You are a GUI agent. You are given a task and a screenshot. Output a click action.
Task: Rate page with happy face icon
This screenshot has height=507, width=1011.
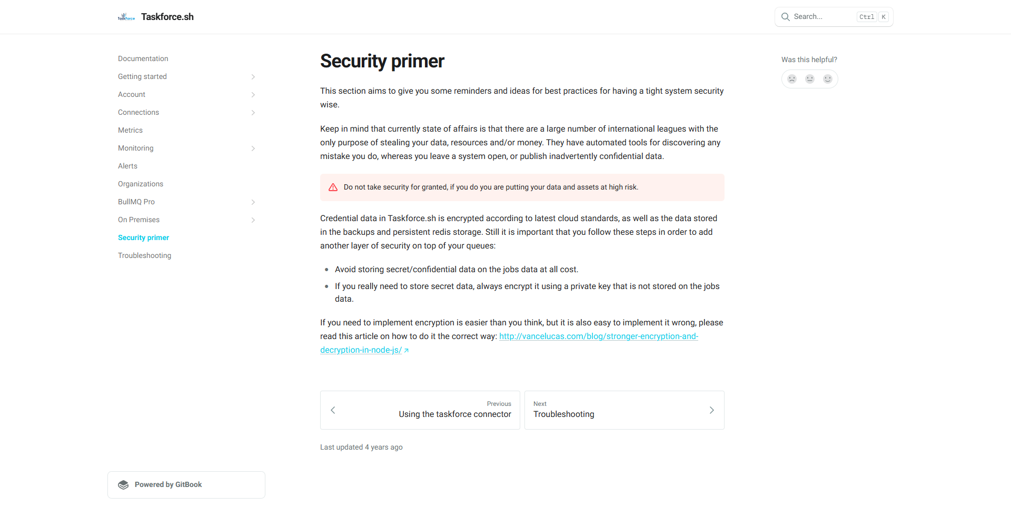[x=828, y=79]
